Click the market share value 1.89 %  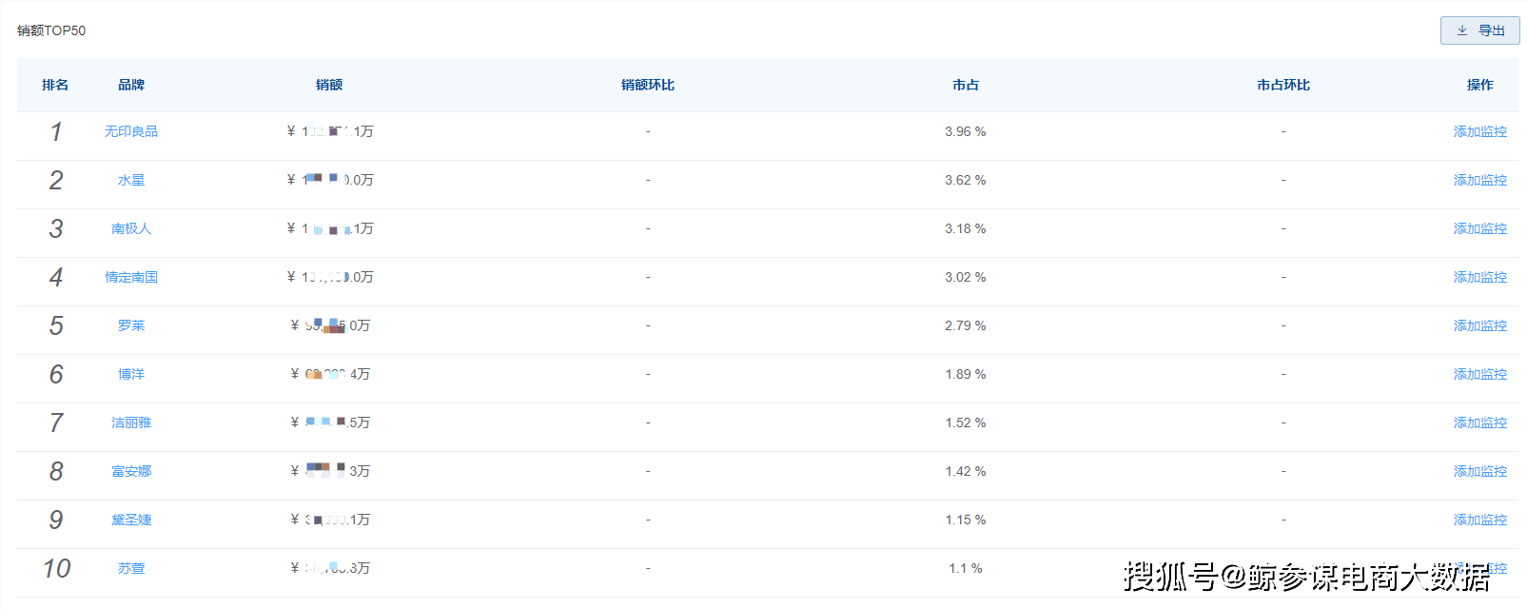pos(966,374)
